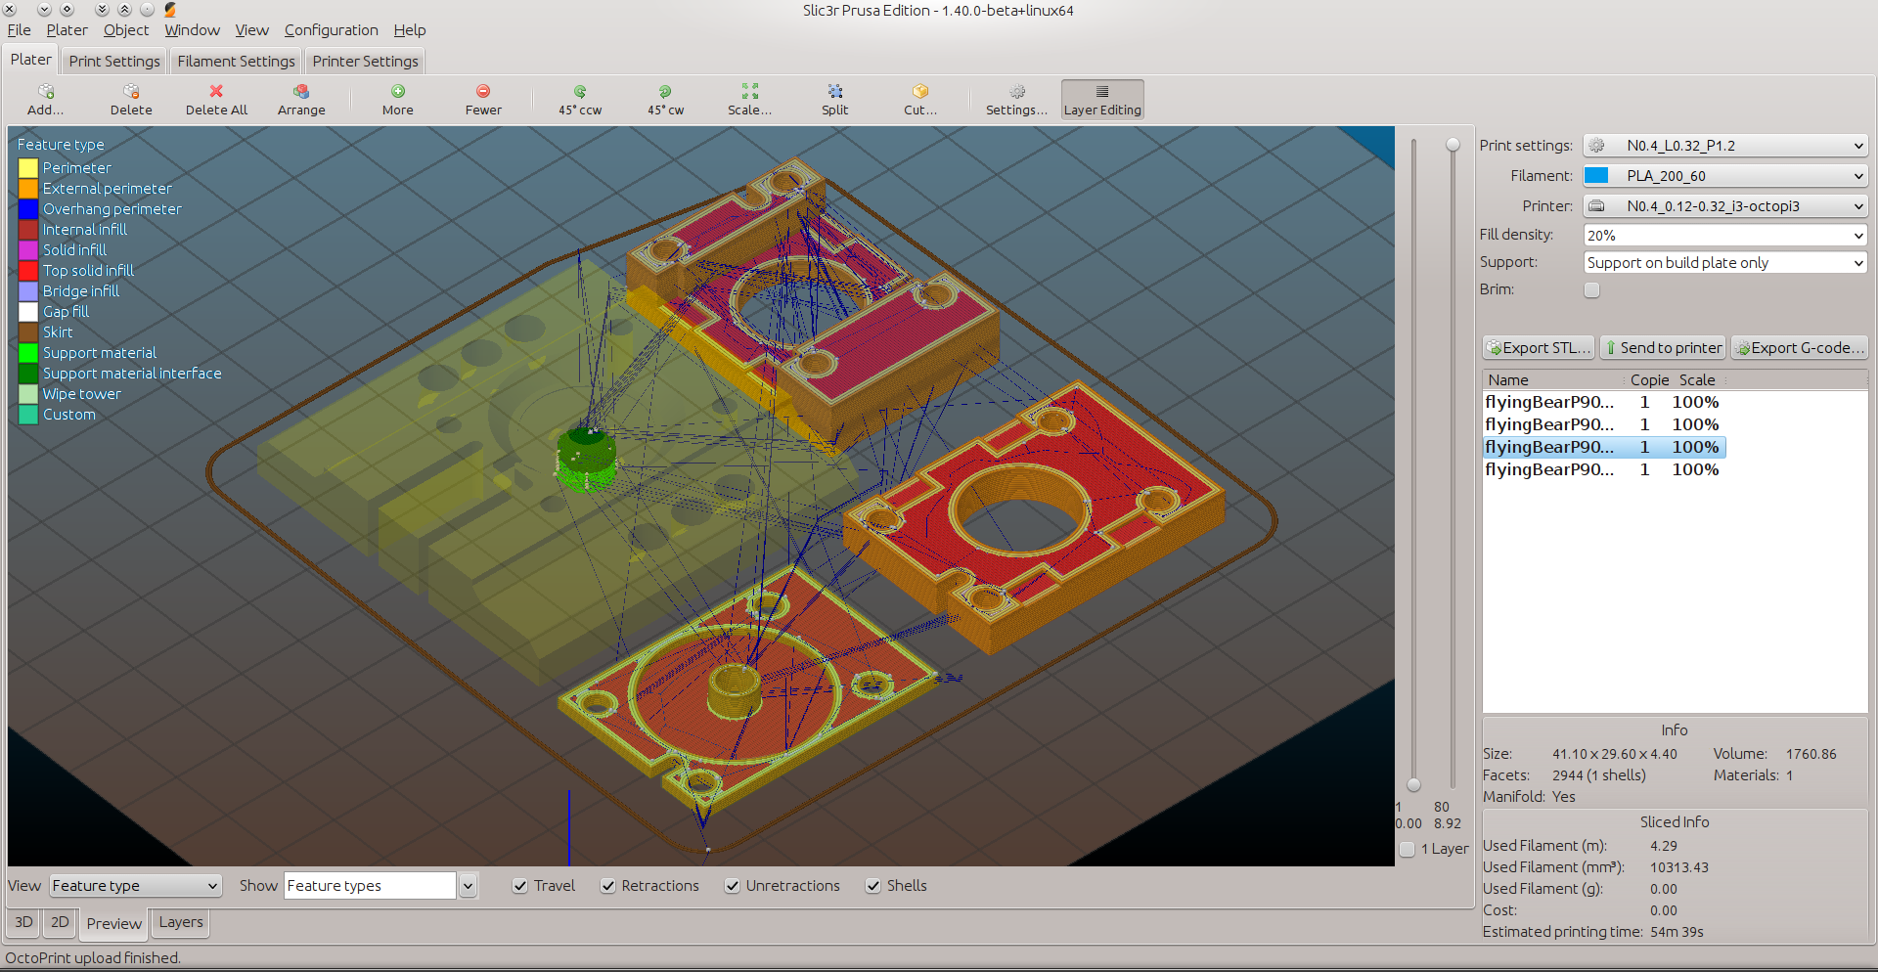Click the Print settings gear icon
1878x972 pixels.
[x=1596, y=146]
